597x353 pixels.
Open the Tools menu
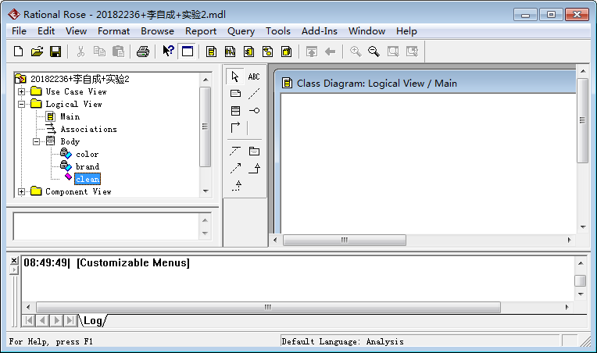click(278, 31)
